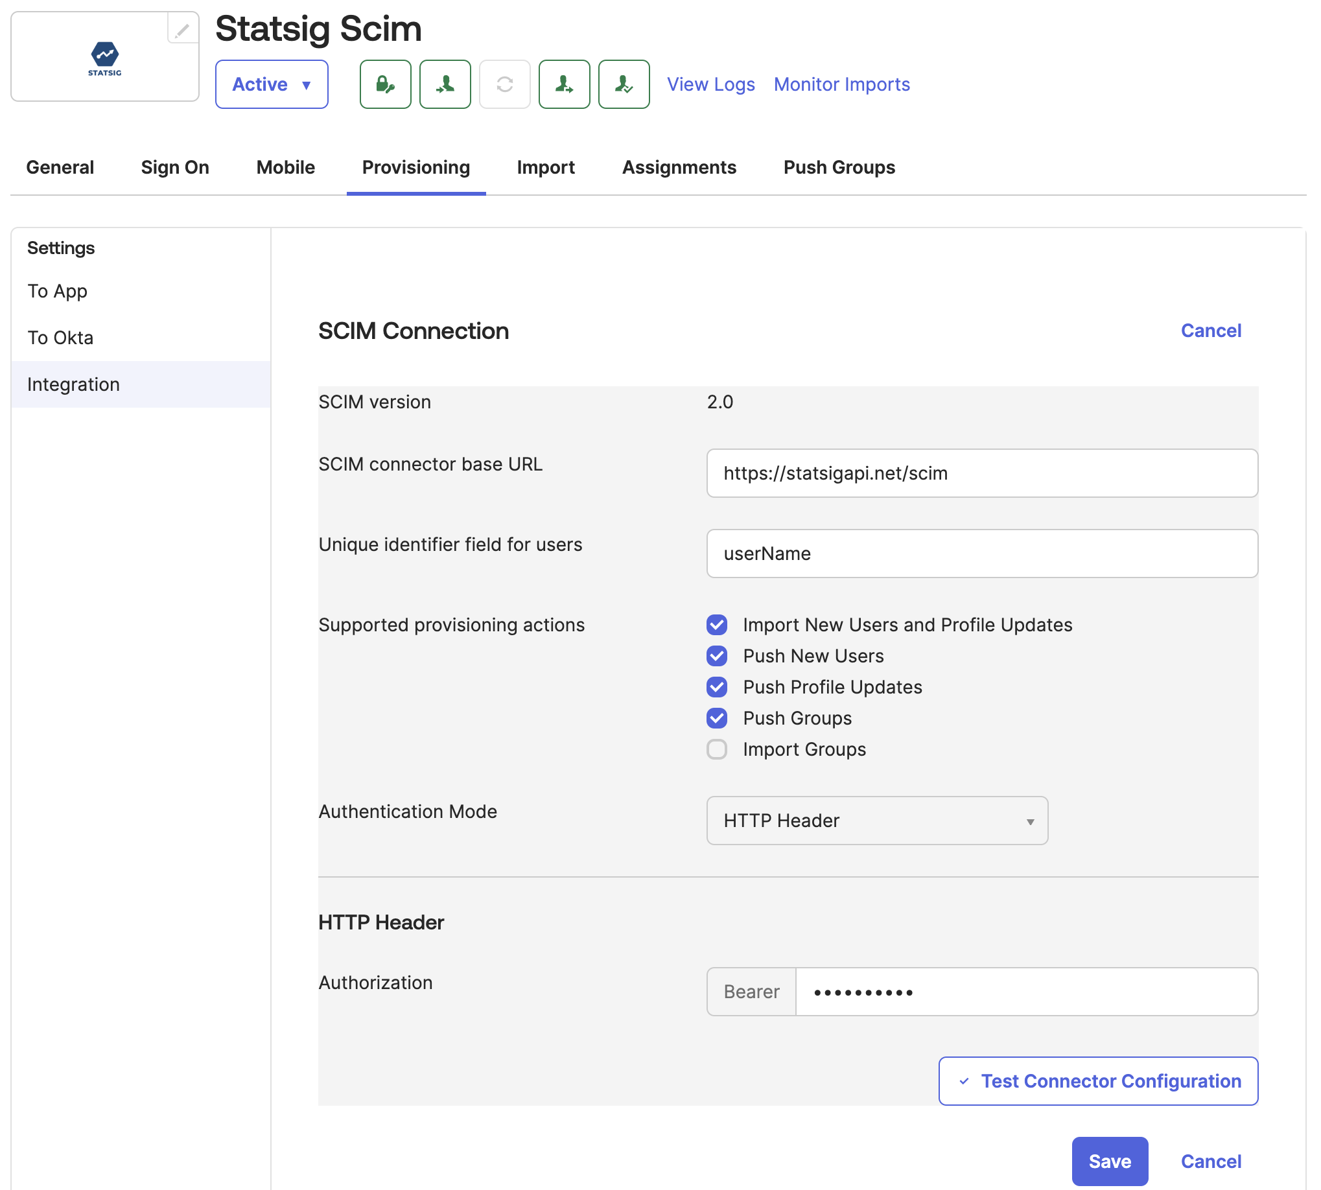The height and width of the screenshot is (1190, 1321).
Task: Disable Push New Users provisioning
Action: 717,656
